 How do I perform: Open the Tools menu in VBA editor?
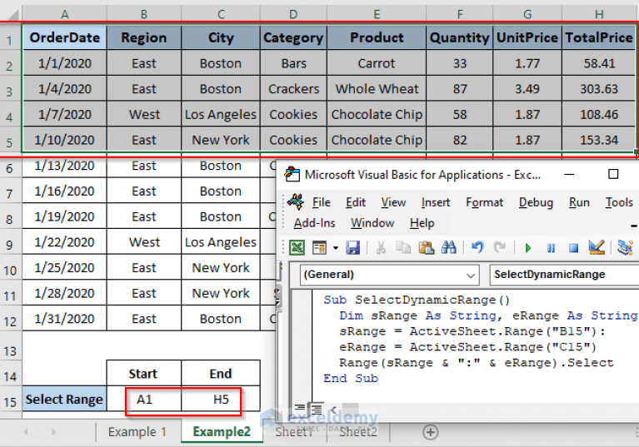coord(619,202)
